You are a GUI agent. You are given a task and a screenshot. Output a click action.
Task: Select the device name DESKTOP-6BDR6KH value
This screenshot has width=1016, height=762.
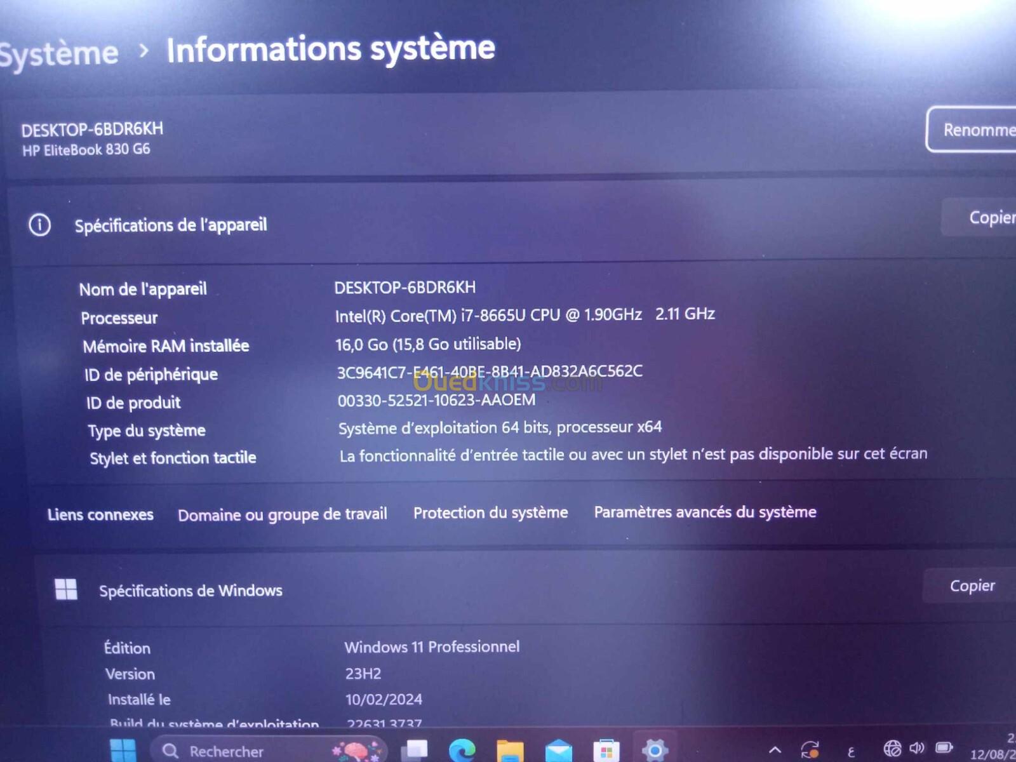coord(405,288)
